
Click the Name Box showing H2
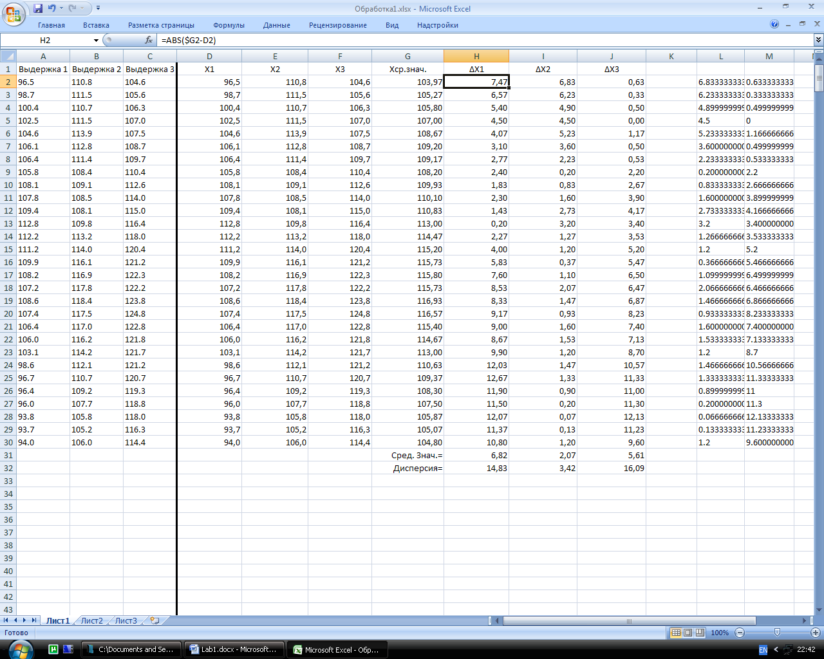pyautogui.click(x=45, y=40)
